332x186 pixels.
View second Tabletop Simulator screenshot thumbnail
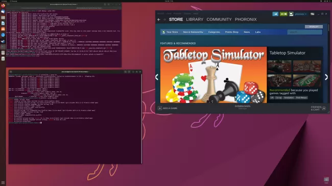point(307,67)
